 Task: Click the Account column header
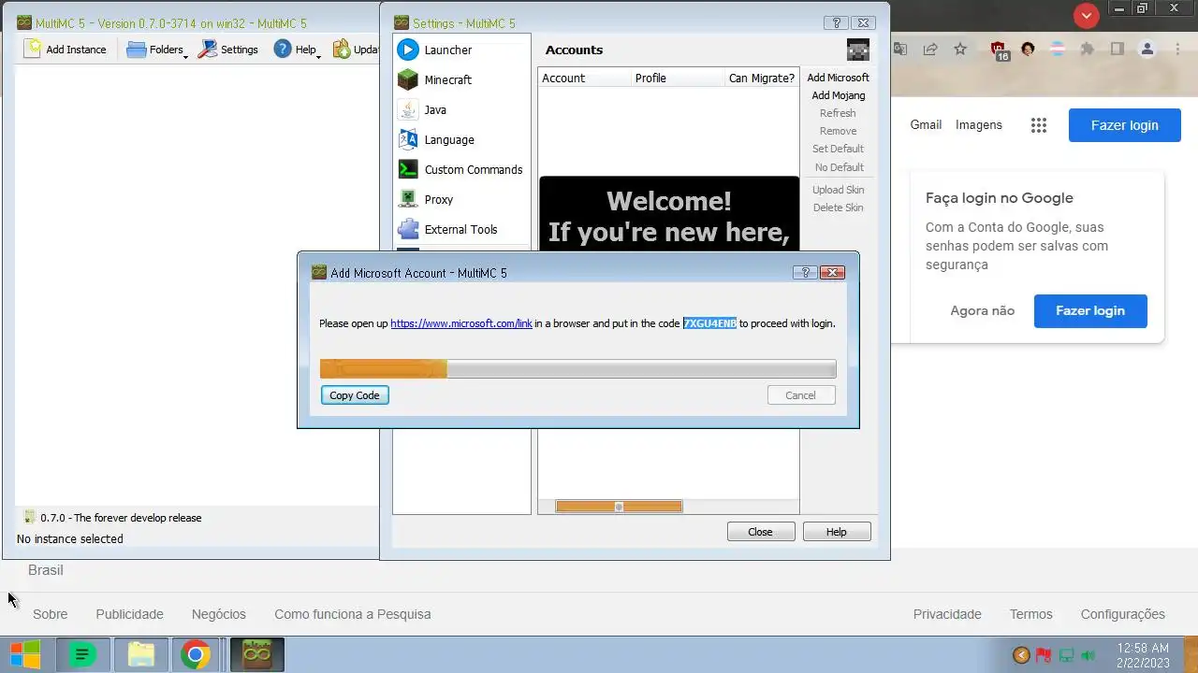[585, 78]
